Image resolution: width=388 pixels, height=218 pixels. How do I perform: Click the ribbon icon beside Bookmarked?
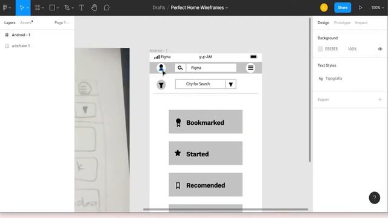point(178,122)
